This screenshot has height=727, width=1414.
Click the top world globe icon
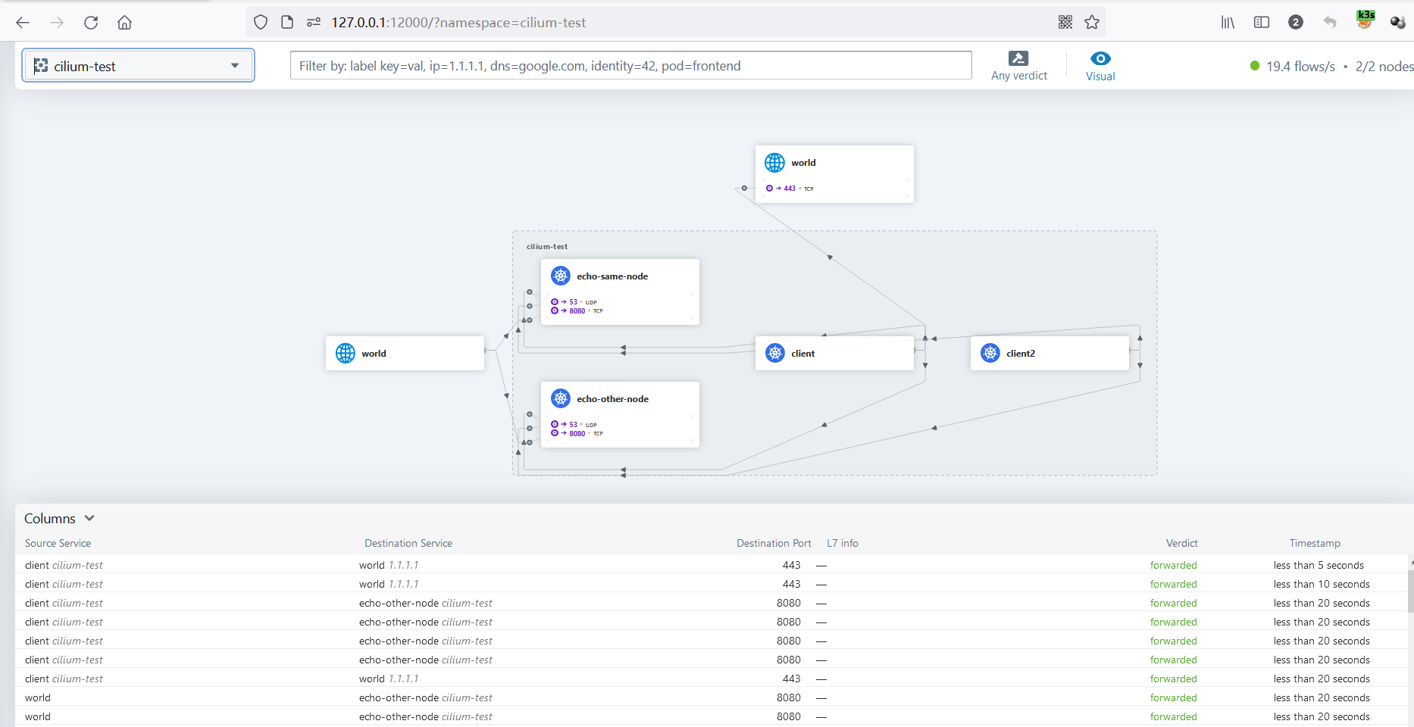(x=774, y=163)
